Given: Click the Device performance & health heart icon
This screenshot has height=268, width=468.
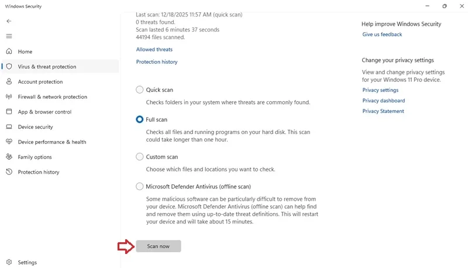Looking at the screenshot, I should click(x=9, y=142).
